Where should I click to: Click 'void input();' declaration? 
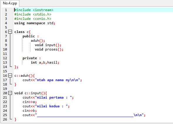(x=48, y=45)
